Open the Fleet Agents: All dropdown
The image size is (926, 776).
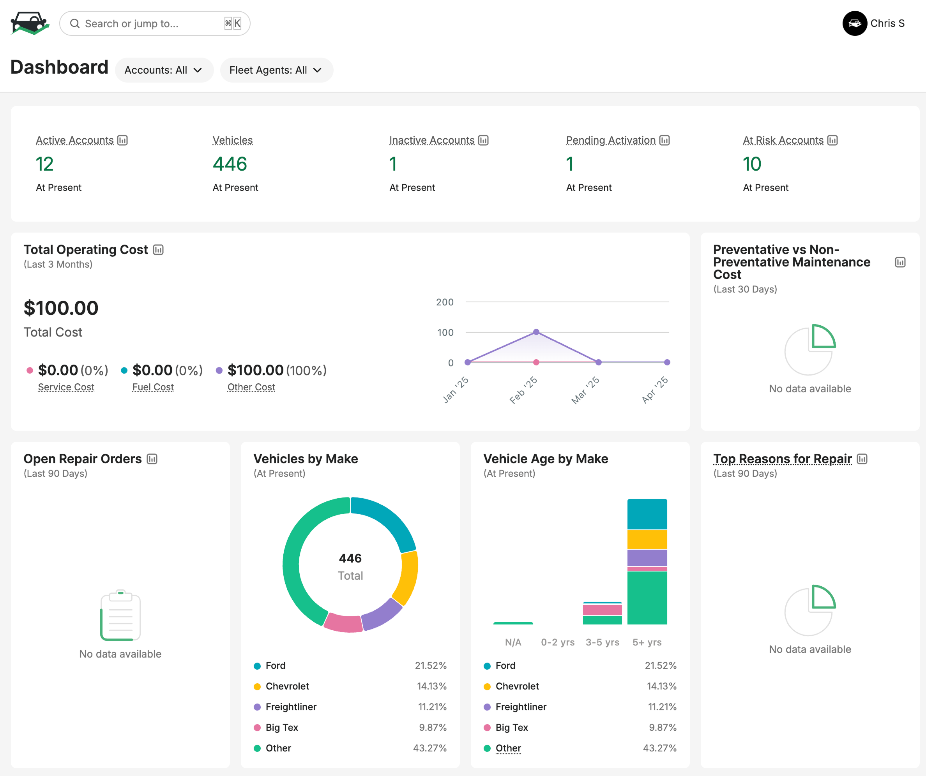click(276, 70)
